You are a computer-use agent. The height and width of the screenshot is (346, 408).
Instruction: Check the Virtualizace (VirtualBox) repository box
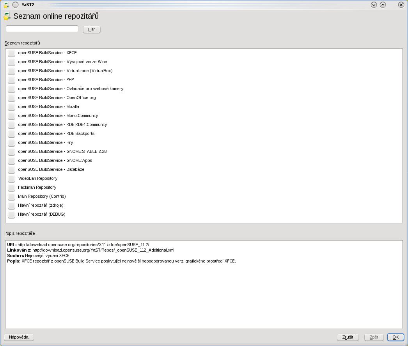11,71
